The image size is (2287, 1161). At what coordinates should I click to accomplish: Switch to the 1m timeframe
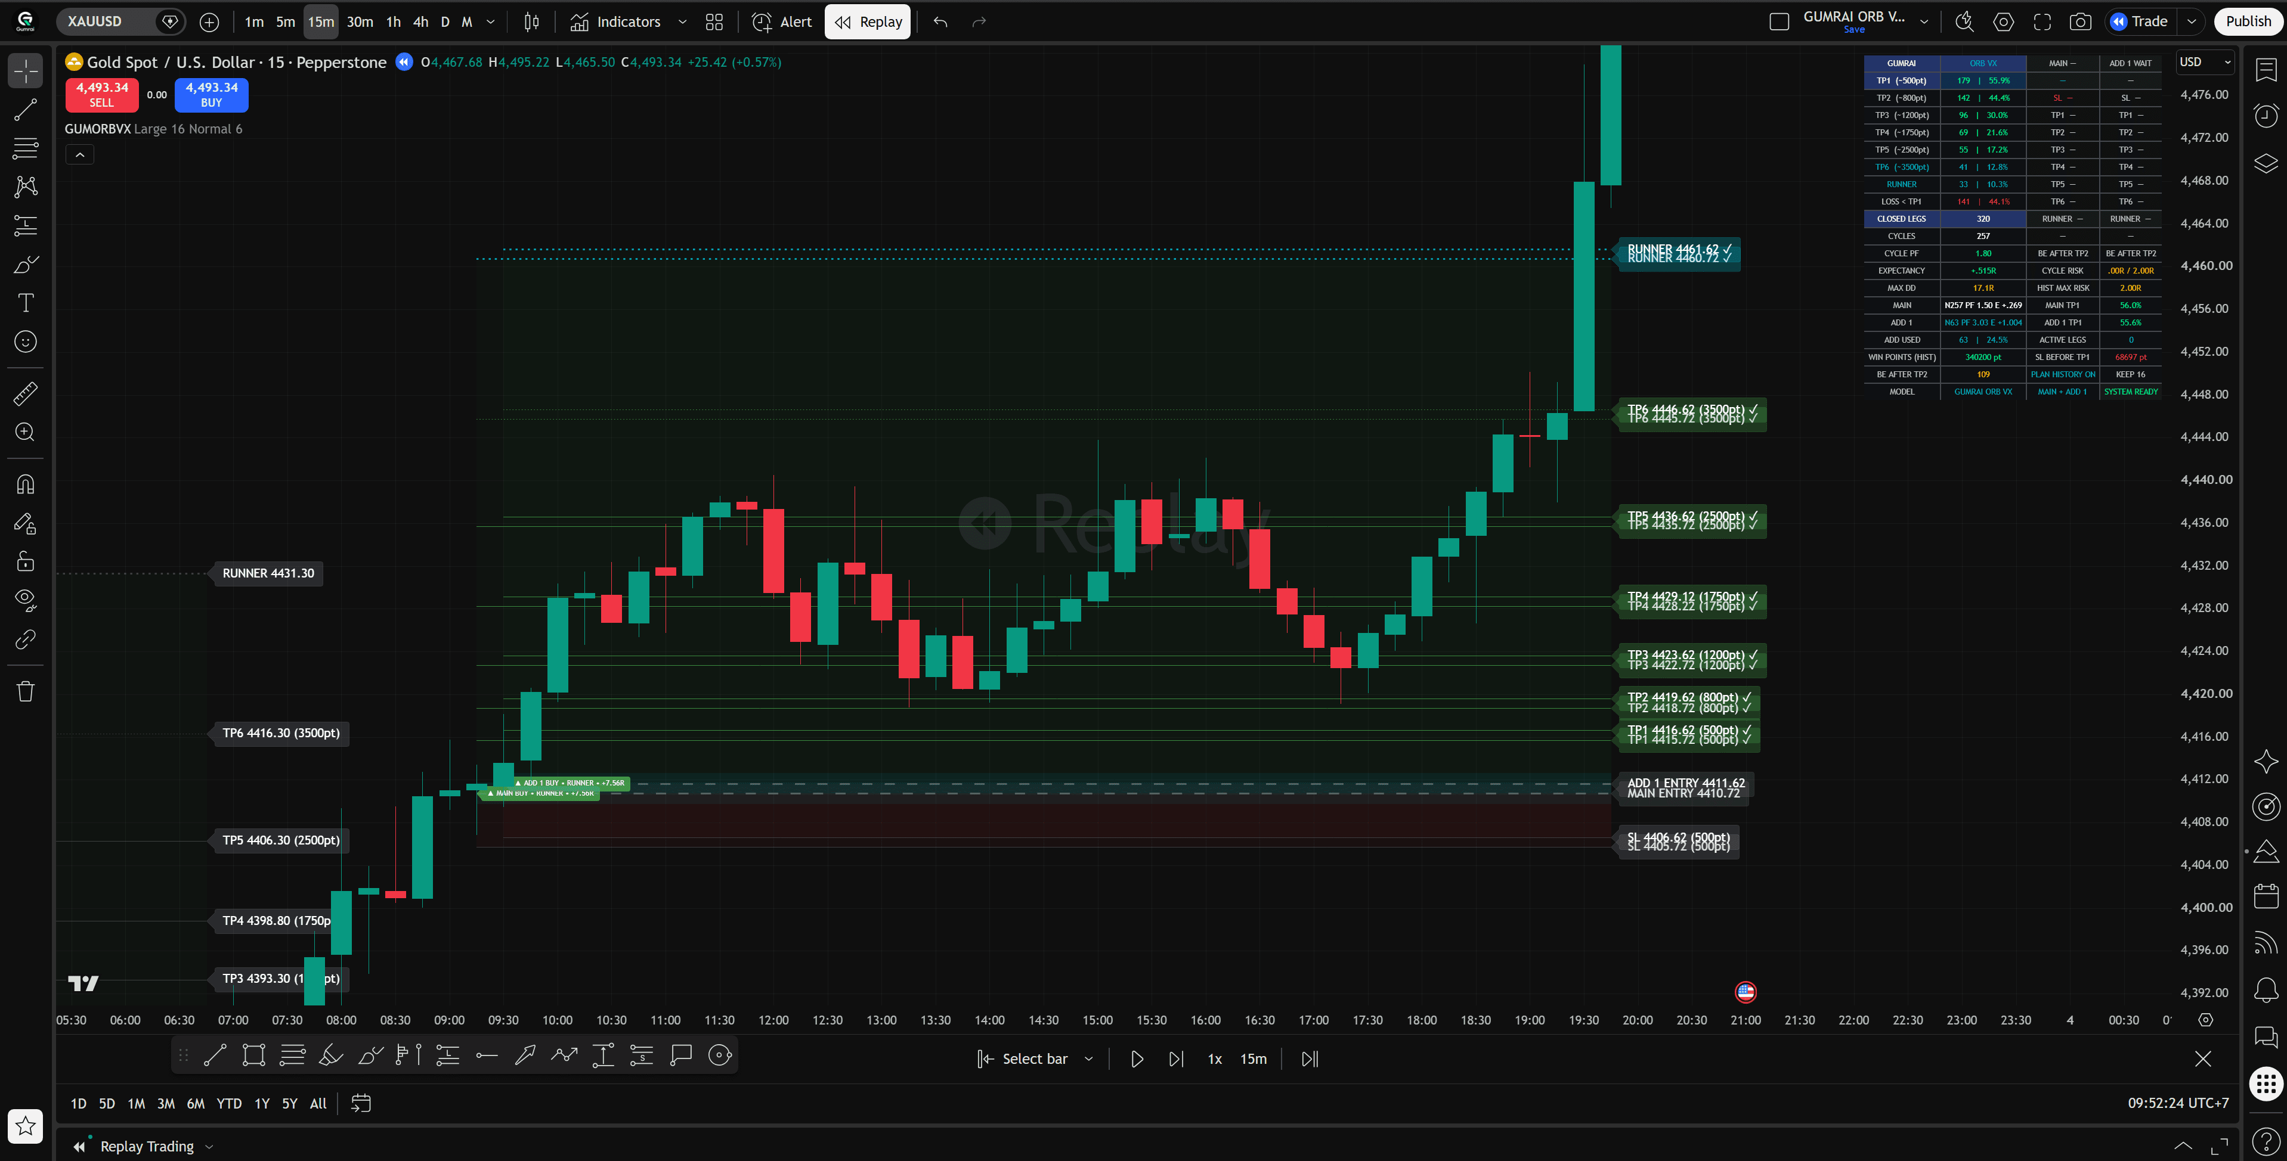(254, 22)
